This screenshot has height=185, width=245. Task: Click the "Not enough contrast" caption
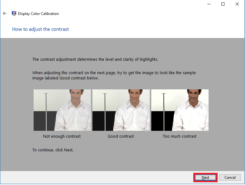[x=62, y=136]
